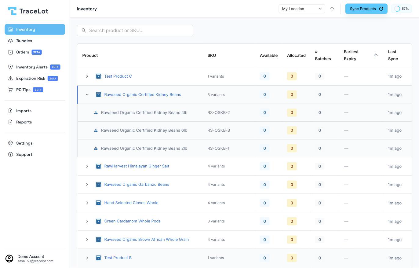Expand the Green Cardamom Whole Pods row
This screenshot has height=268, width=419.
pyautogui.click(x=87, y=221)
